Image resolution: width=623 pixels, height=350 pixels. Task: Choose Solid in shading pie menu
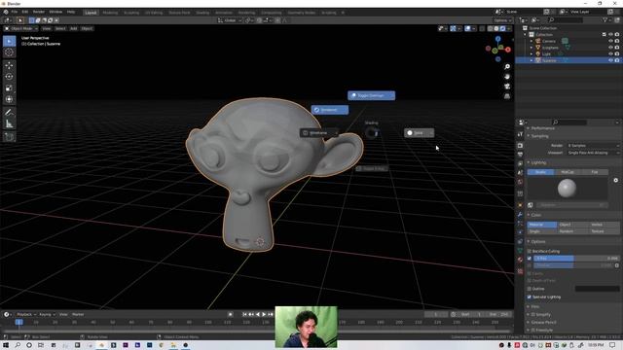(420, 133)
